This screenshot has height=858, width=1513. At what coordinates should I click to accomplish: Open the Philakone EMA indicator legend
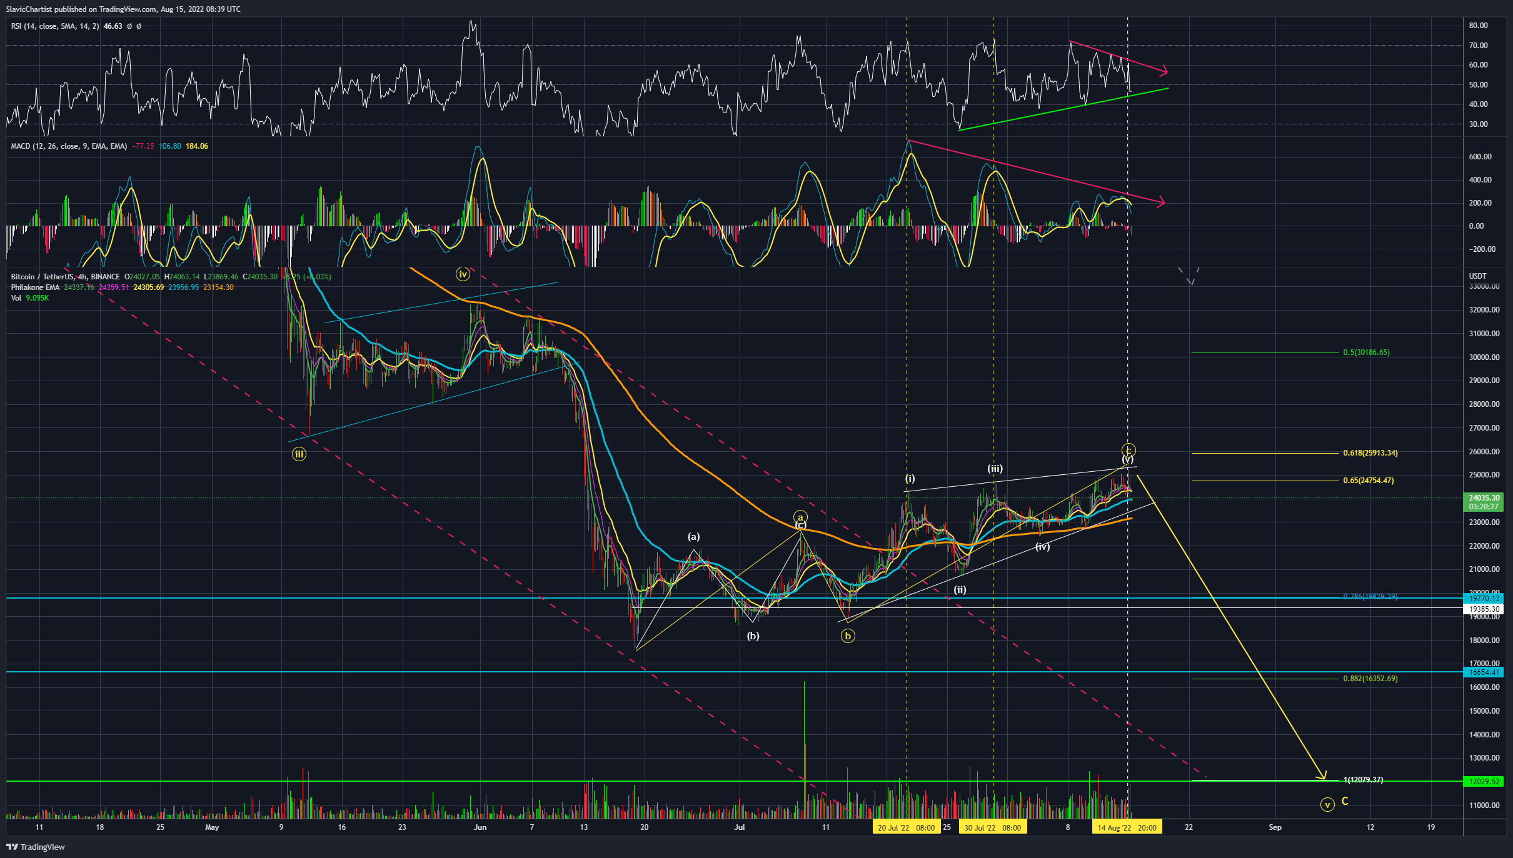35,287
